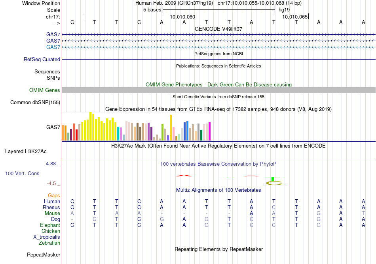Viewport: 376px width, 264px height.
Task: Click the chr17: ruler label
Action: pyautogui.click(x=53, y=17)
